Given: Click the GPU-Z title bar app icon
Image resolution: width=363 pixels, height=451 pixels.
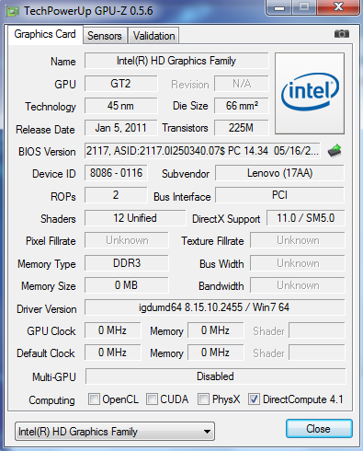Looking at the screenshot, I should click(13, 11).
